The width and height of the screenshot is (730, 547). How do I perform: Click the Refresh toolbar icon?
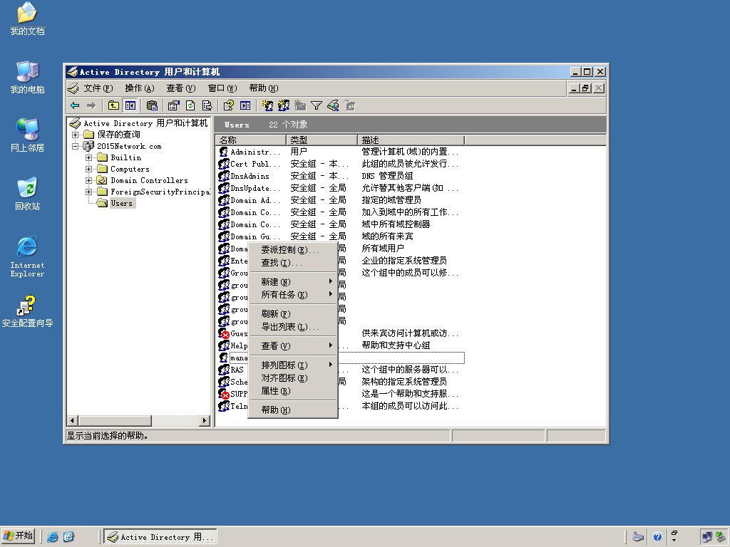click(190, 105)
